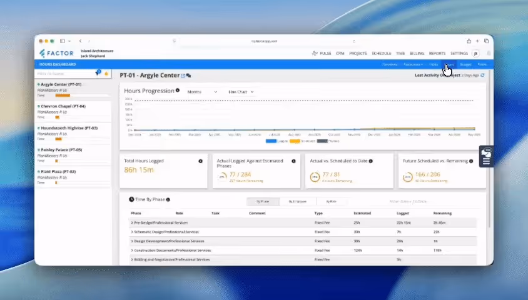Open the Schedule section
The image size is (528, 300).
click(x=381, y=54)
